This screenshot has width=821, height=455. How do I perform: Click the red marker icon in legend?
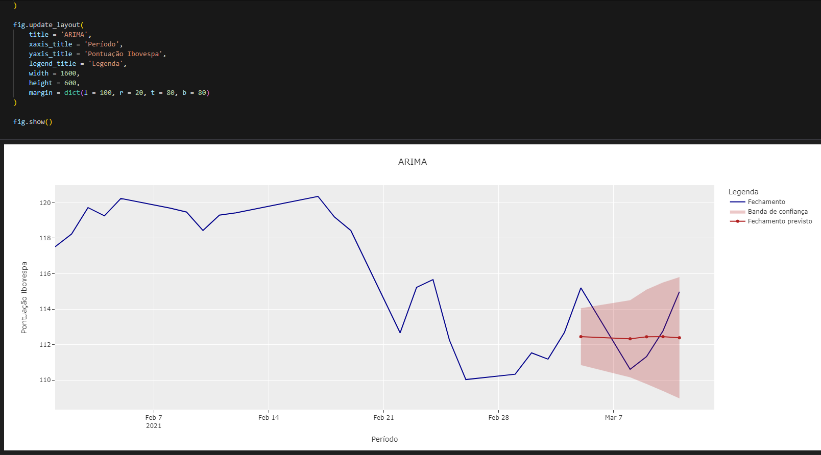pos(737,221)
